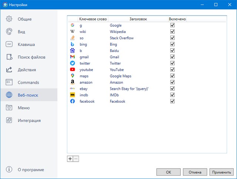Select the Wikipedia icon row

(73, 32)
